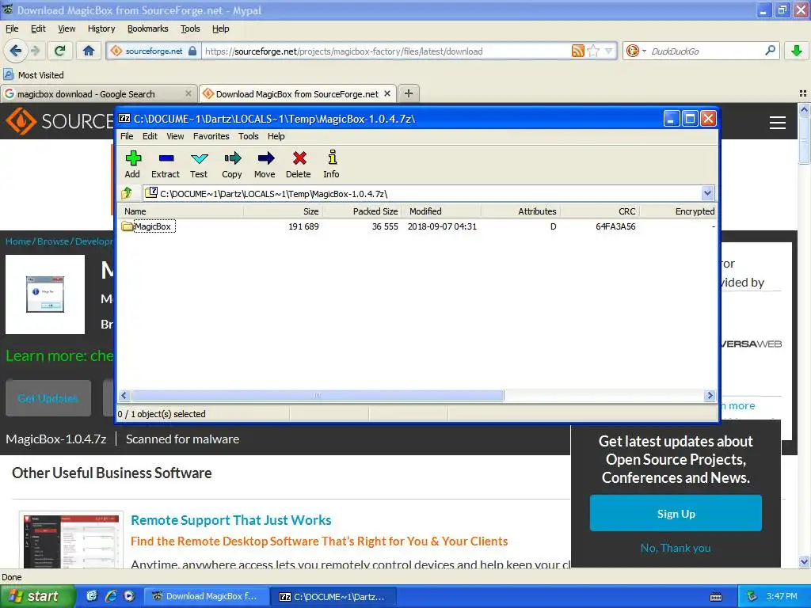
Task: Click browser Forward button
Action: (35, 51)
